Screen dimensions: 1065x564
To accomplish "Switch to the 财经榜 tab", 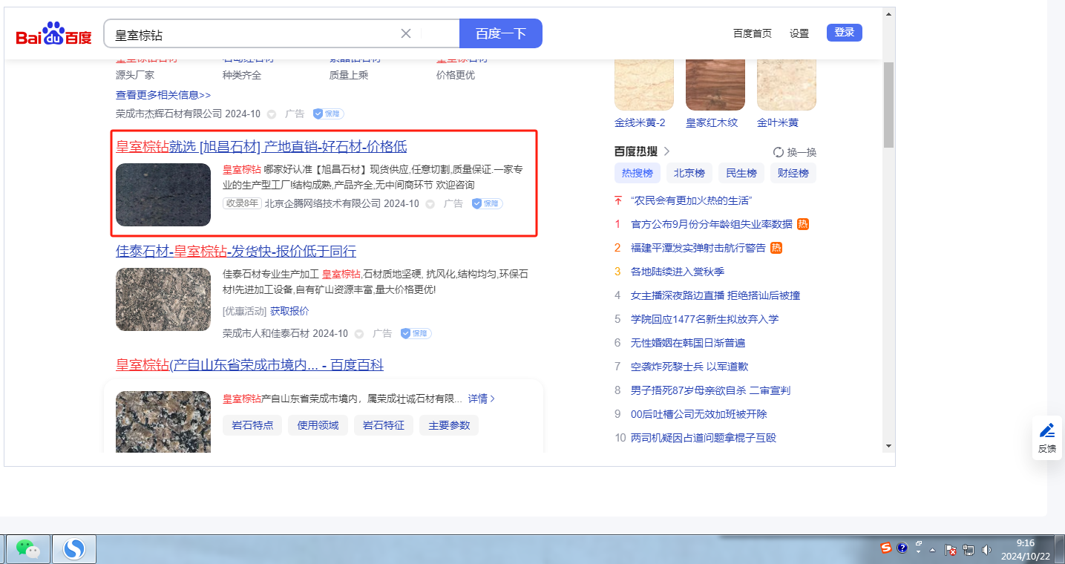I will (x=793, y=174).
